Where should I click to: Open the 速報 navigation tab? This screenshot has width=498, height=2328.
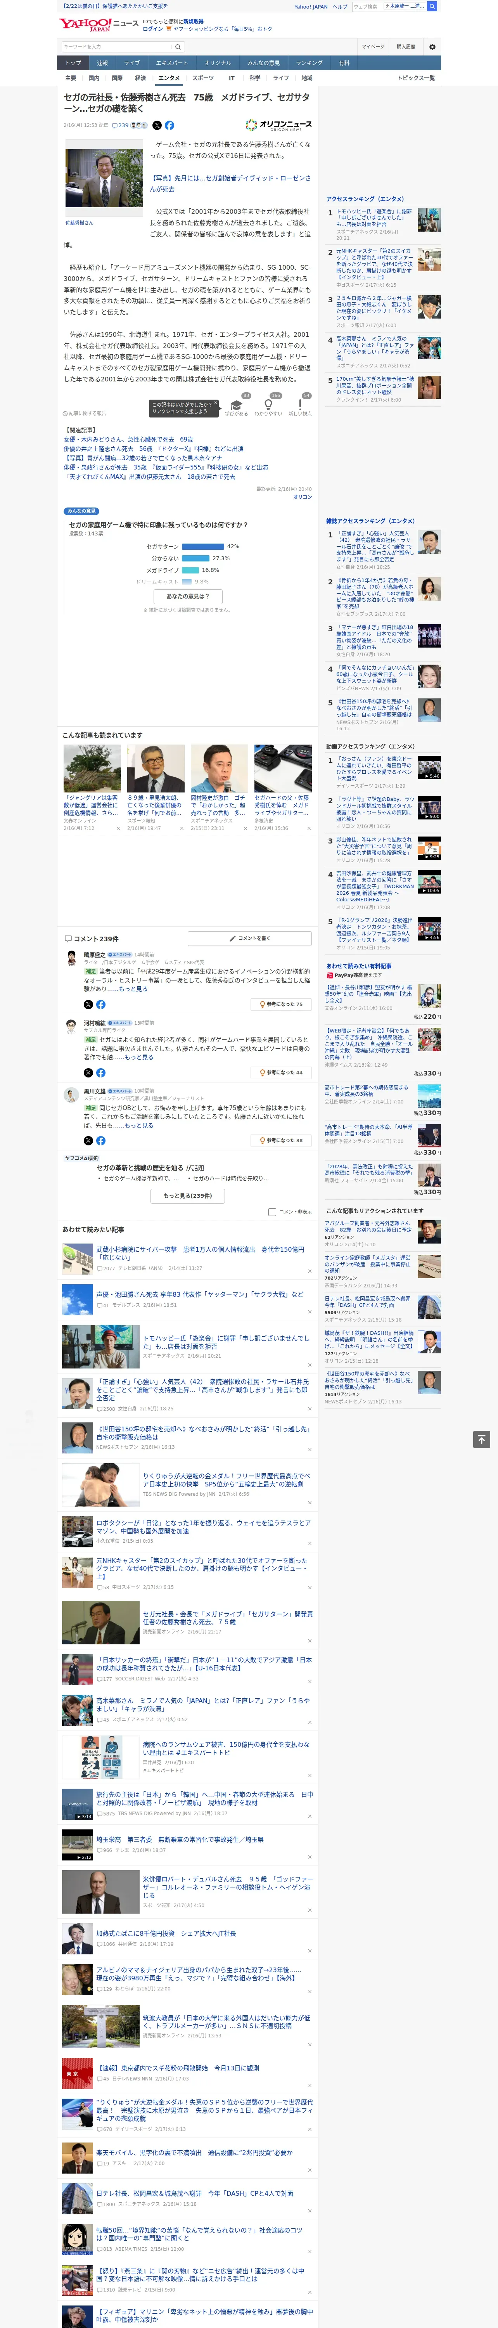[102, 63]
